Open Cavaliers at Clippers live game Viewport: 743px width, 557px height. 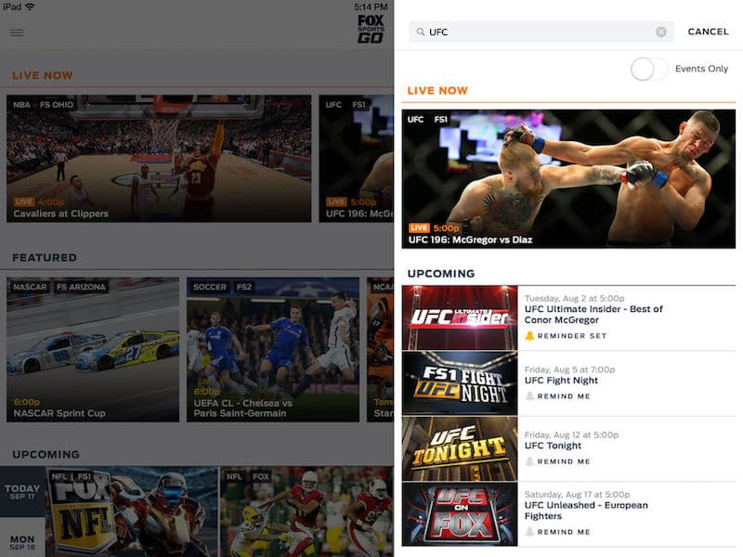coord(159,158)
